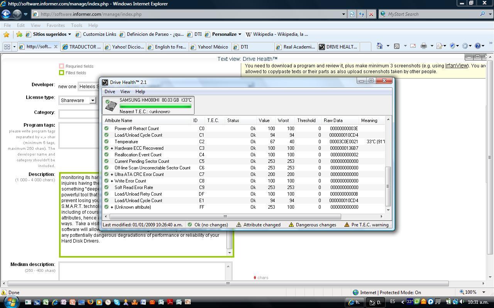Click the search magnifier icon
The height and width of the screenshot is (308, 494).
(x=482, y=14)
